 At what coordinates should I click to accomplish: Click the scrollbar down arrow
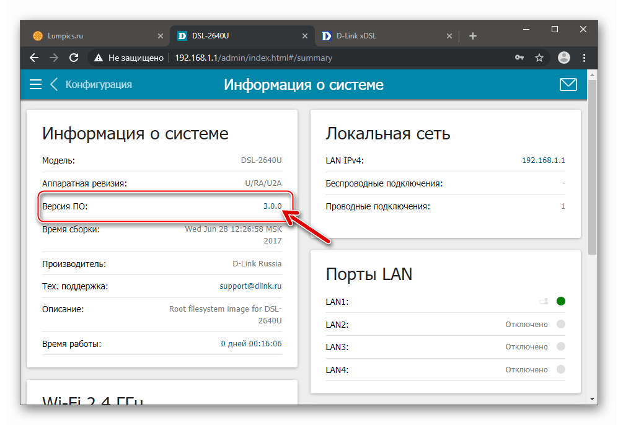pos(592,399)
